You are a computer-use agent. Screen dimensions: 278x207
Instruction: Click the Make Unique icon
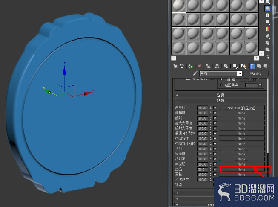click(217, 66)
